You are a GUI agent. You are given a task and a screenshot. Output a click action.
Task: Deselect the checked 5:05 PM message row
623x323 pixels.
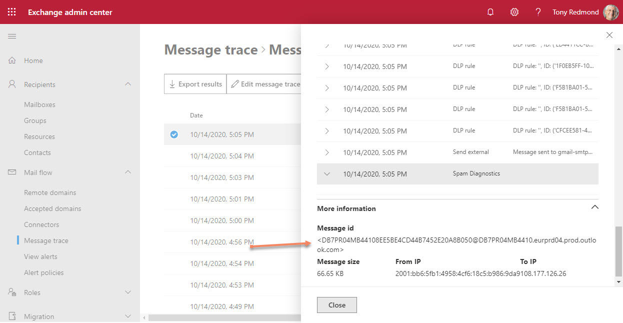click(174, 134)
